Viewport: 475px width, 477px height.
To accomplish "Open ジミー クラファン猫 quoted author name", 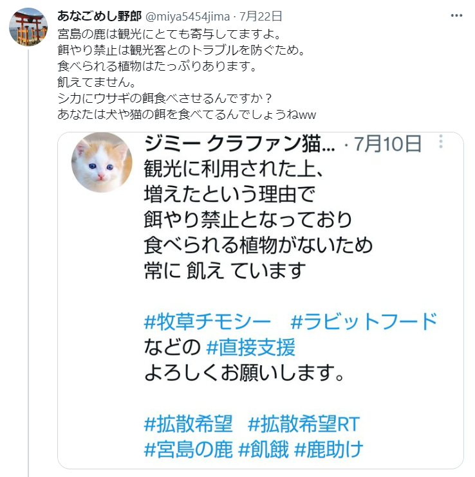I will 239,143.
